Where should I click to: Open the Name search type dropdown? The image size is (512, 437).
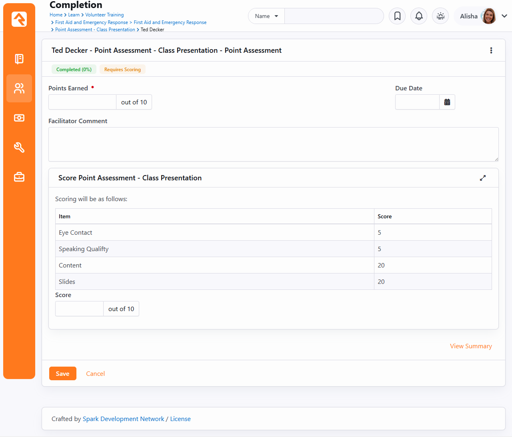pos(266,16)
